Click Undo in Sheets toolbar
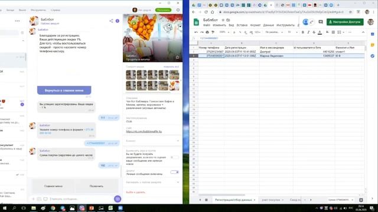Screen dimensions: 378x212 196,32
